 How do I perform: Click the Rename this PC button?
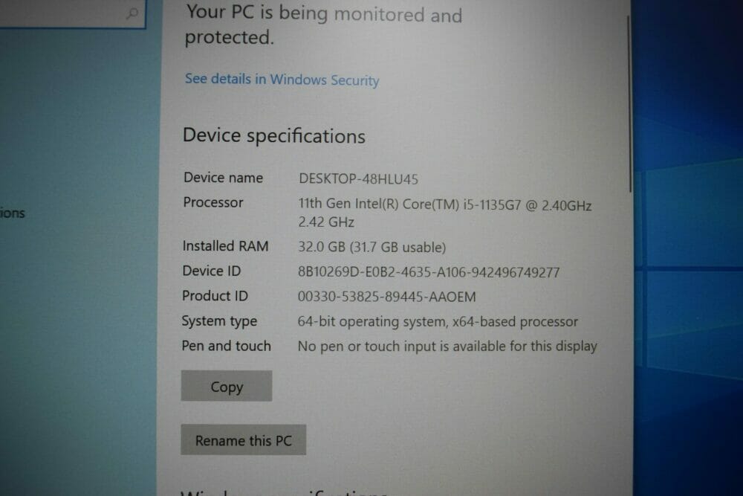(x=244, y=440)
